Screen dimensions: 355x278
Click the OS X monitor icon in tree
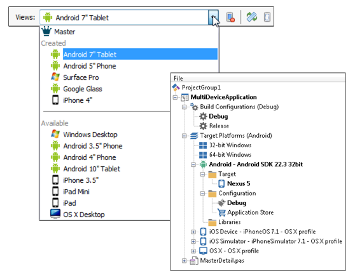[203, 251]
